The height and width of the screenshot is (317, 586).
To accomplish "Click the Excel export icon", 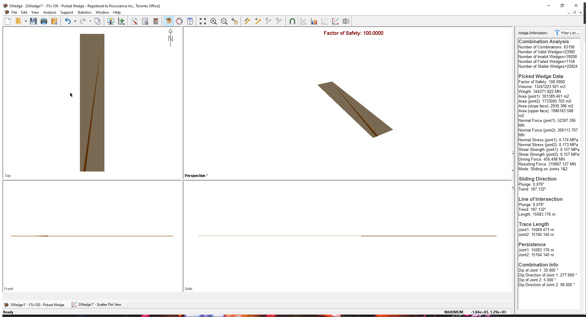I will 346,21.
